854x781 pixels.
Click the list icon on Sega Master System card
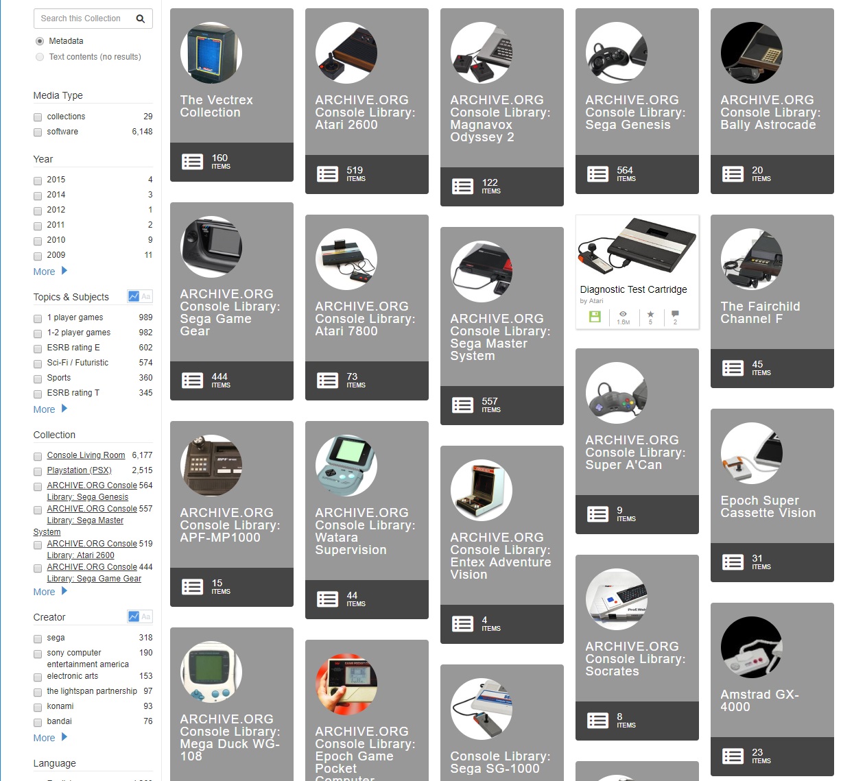(x=462, y=405)
